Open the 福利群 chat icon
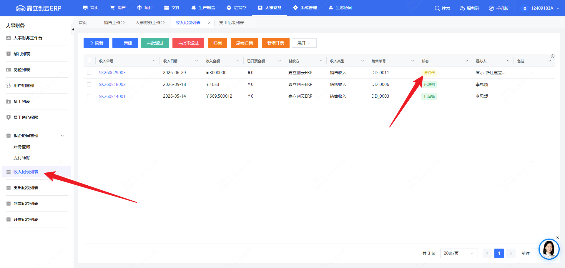This screenshot has height=268, width=565. pyautogui.click(x=462, y=8)
